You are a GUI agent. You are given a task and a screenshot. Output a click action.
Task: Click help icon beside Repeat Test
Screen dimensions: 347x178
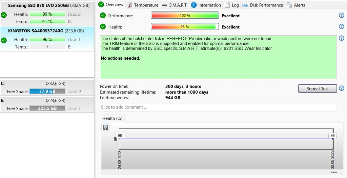click(342, 88)
